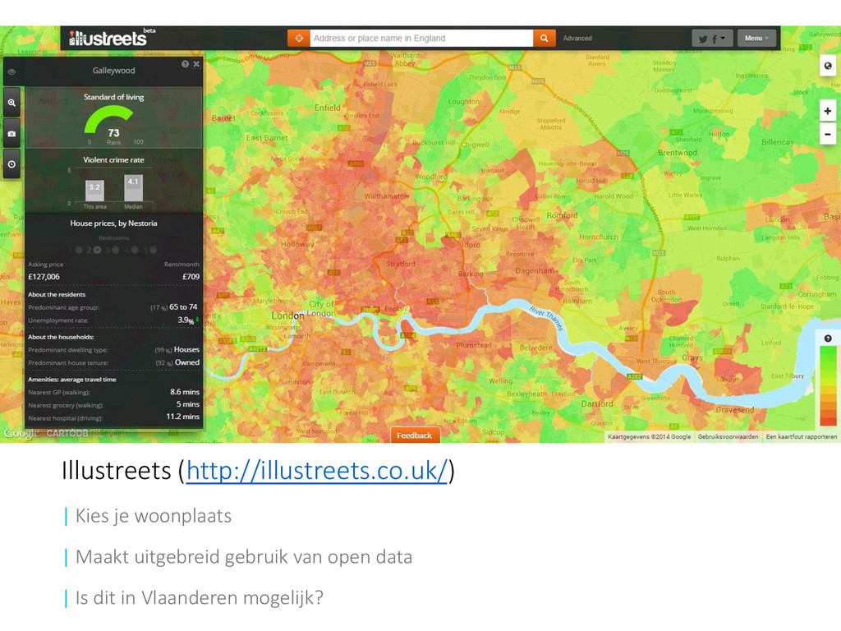Click the clock history sidebar button
Image resolution: width=841 pixels, height=631 pixels.
(x=11, y=164)
